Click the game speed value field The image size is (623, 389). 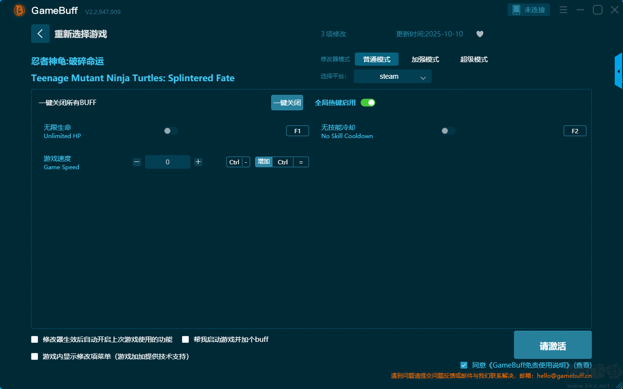(167, 162)
